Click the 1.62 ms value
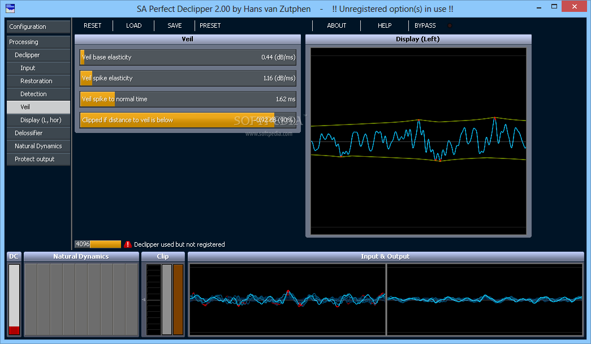 click(x=286, y=99)
